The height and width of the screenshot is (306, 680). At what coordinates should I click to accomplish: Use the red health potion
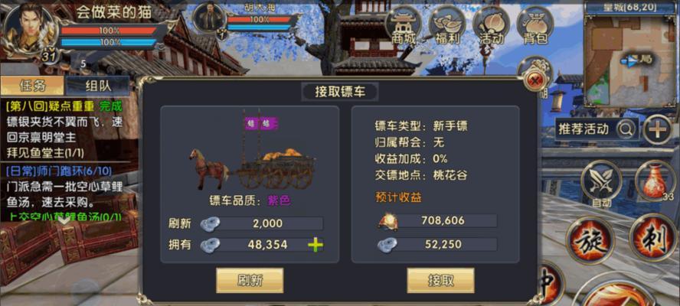pos(655,181)
